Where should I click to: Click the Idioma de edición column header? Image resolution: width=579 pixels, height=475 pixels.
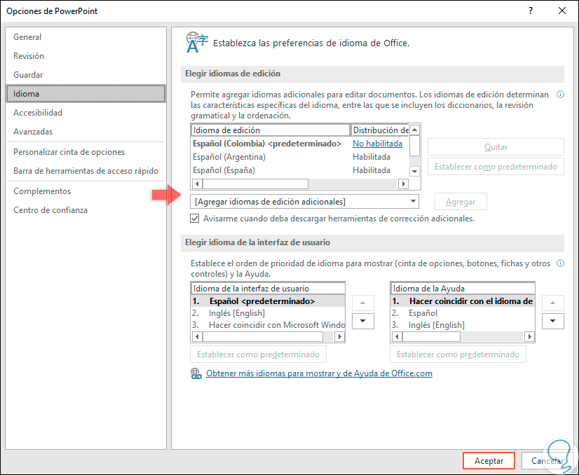tap(271, 130)
